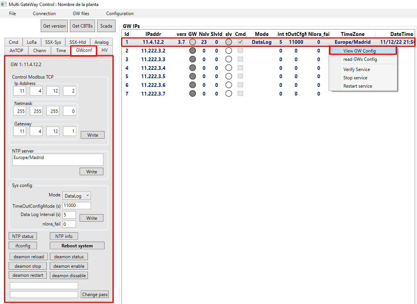Viewport: 417px width, 304px height.
Task: Click the Get version button
Action: (54, 26)
